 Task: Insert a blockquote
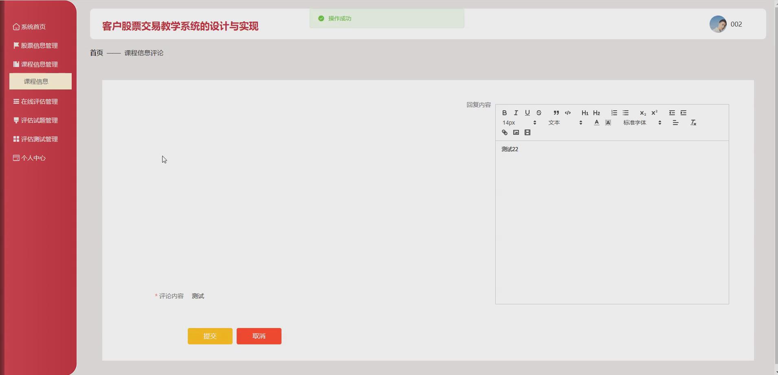pos(556,113)
